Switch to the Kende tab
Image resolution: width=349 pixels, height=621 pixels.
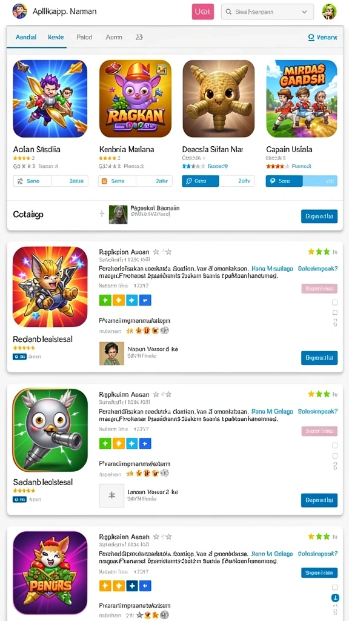pyautogui.click(x=56, y=37)
